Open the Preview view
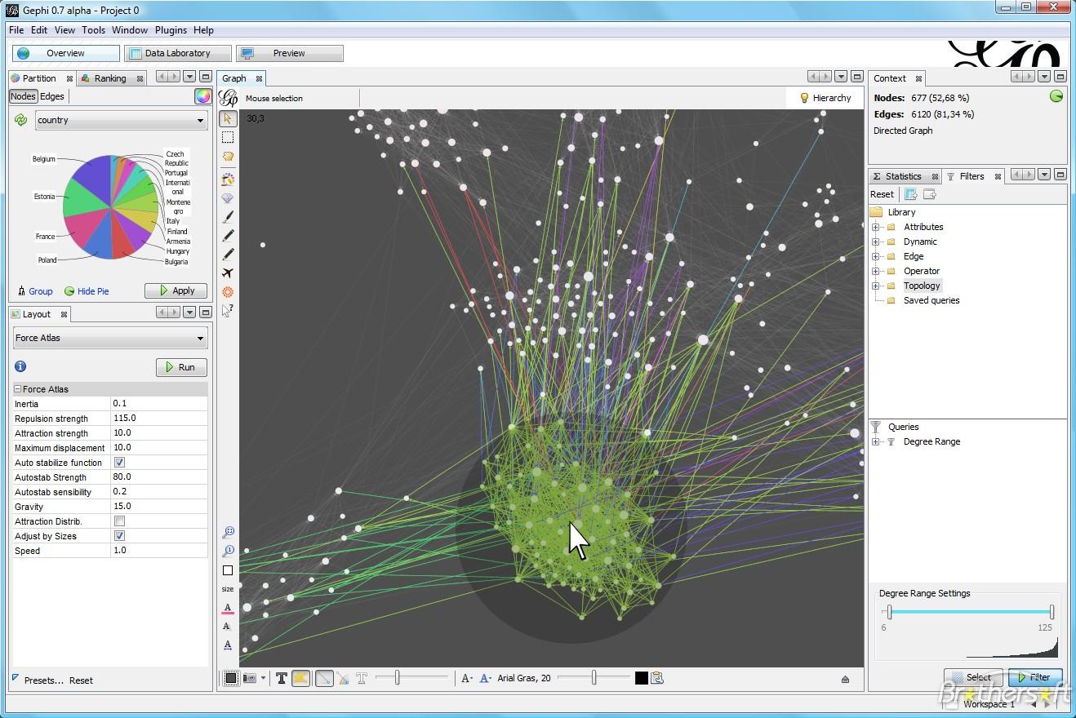 click(289, 53)
